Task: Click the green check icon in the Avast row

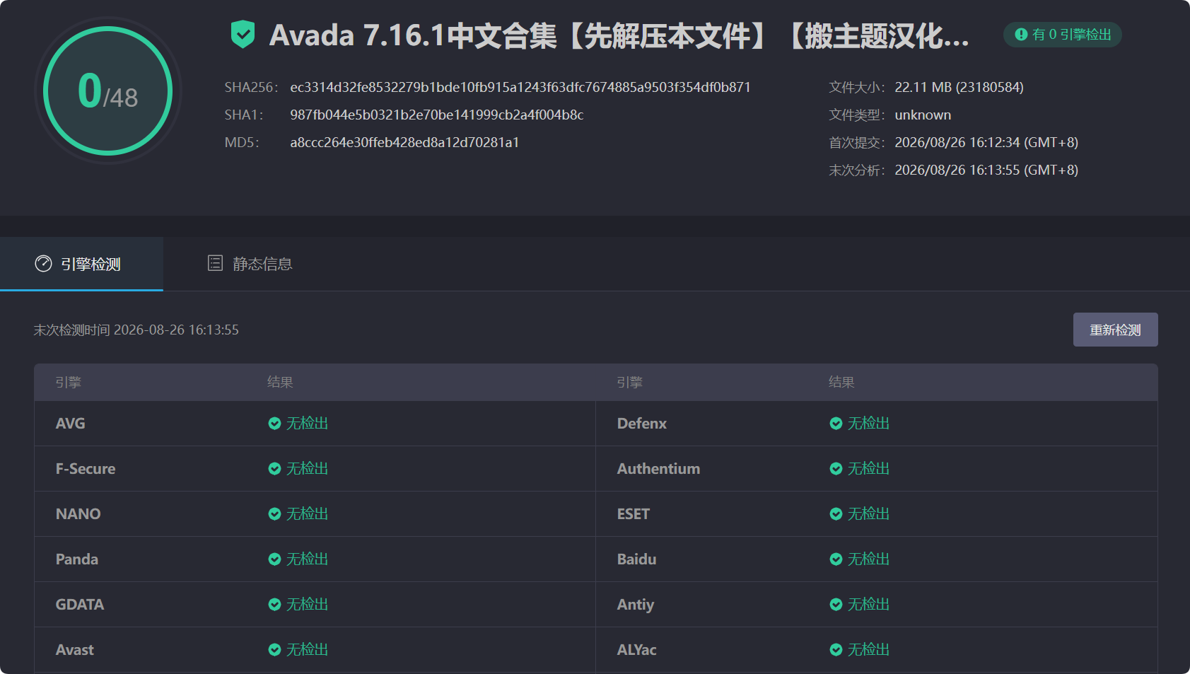Action: (274, 650)
